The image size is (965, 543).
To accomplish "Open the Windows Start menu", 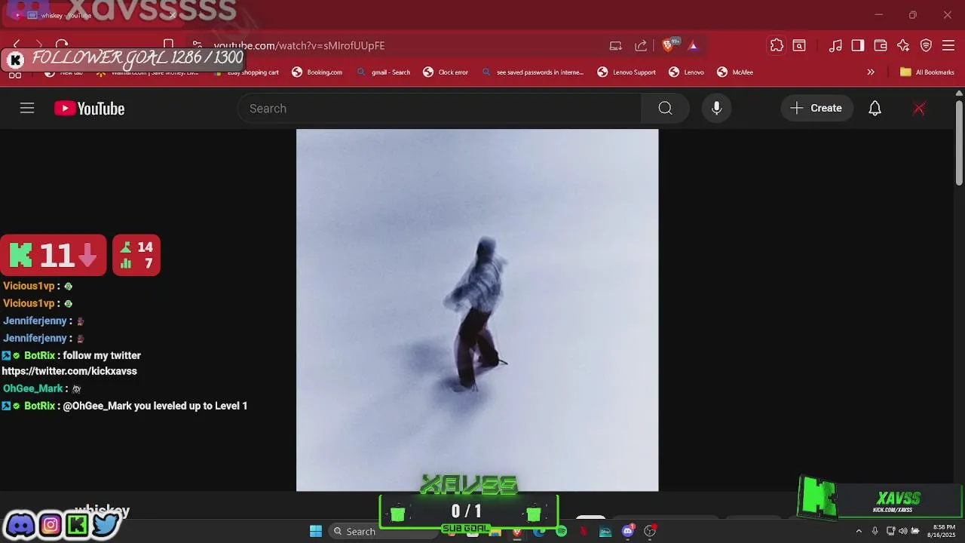I will (x=316, y=531).
